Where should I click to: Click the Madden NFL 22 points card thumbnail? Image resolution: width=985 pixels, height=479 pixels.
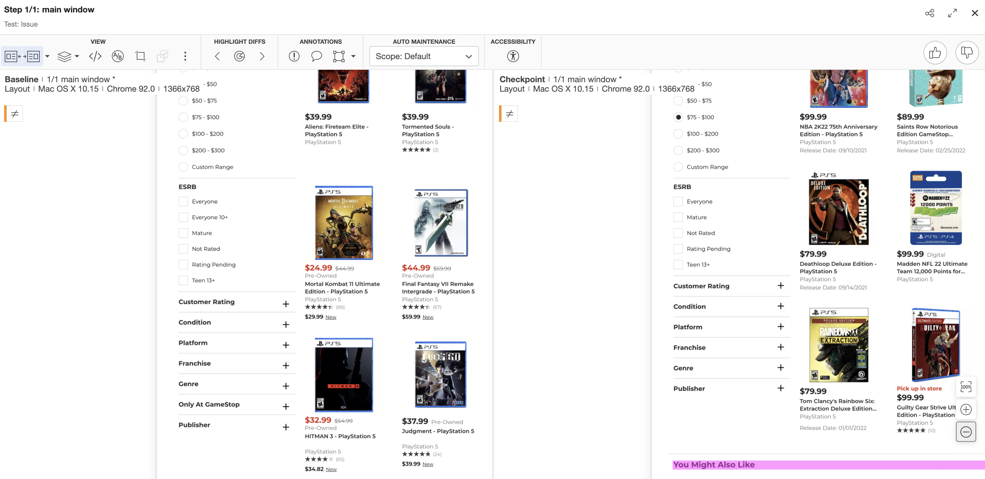coord(936,208)
